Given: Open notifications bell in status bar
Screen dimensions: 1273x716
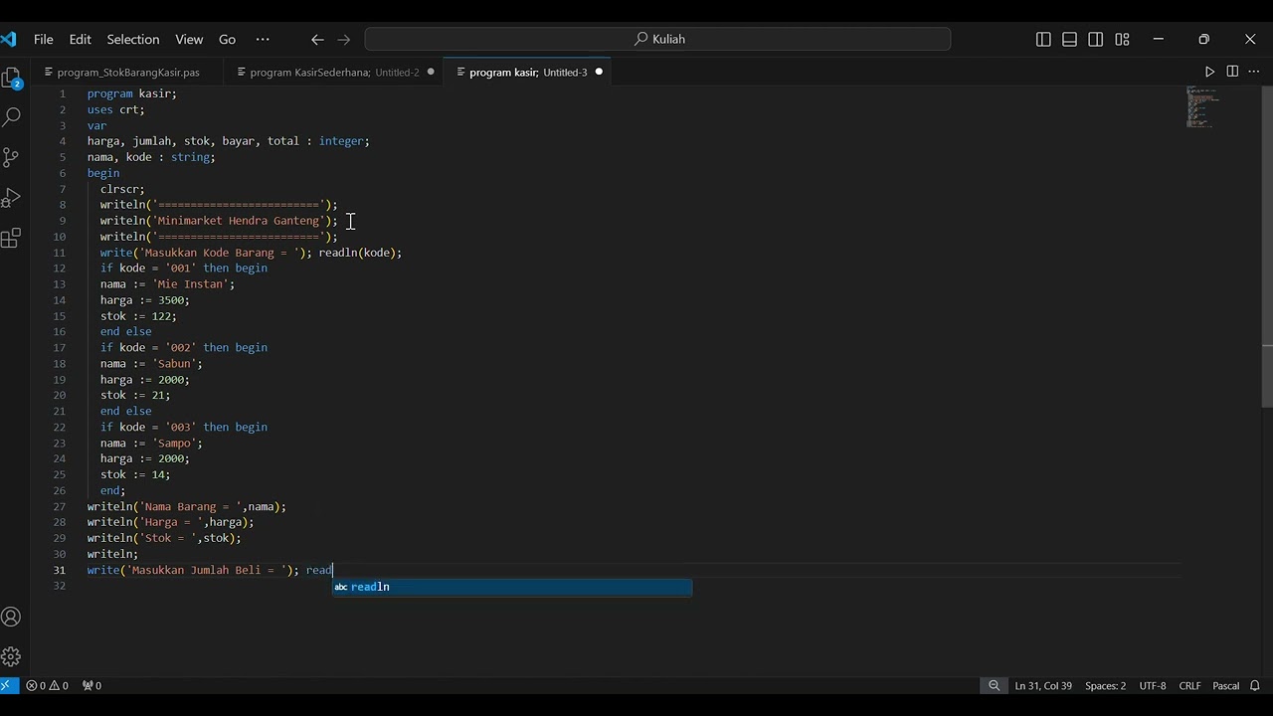Looking at the screenshot, I should (1255, 685).
